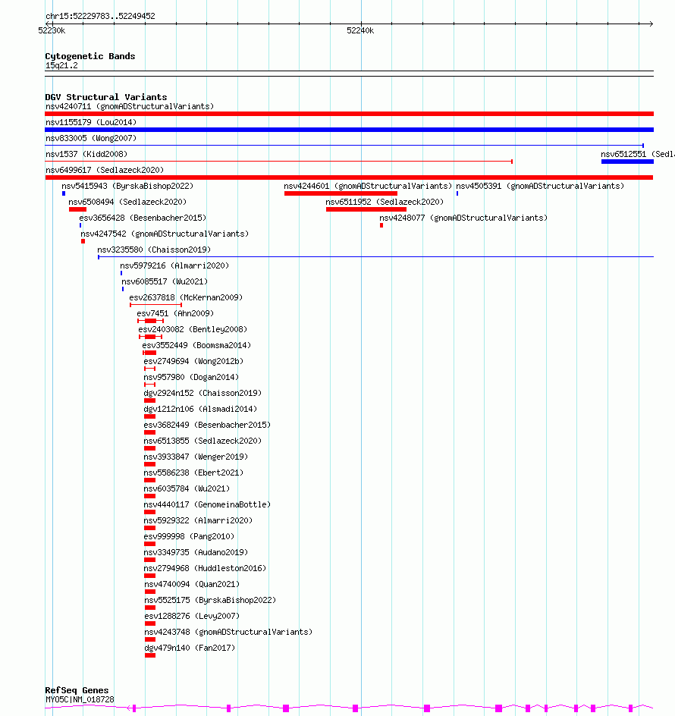Select the nsv5415943 (ByrskaBishop2022) label
The image size is (675, 716).
point(127,187)
